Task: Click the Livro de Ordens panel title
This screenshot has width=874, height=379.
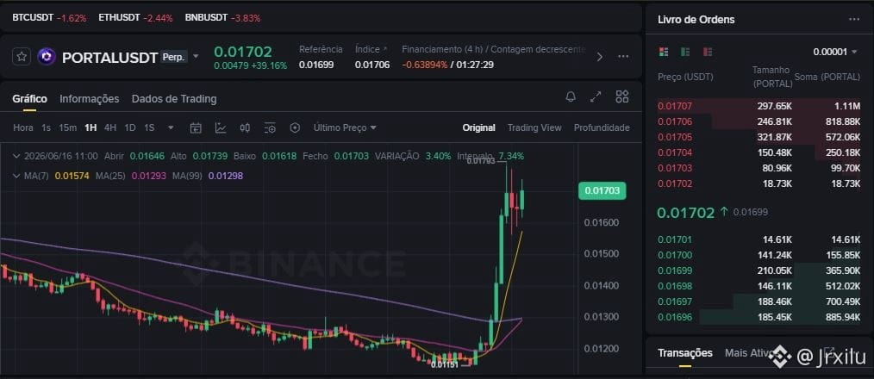Action: [696, 20]
